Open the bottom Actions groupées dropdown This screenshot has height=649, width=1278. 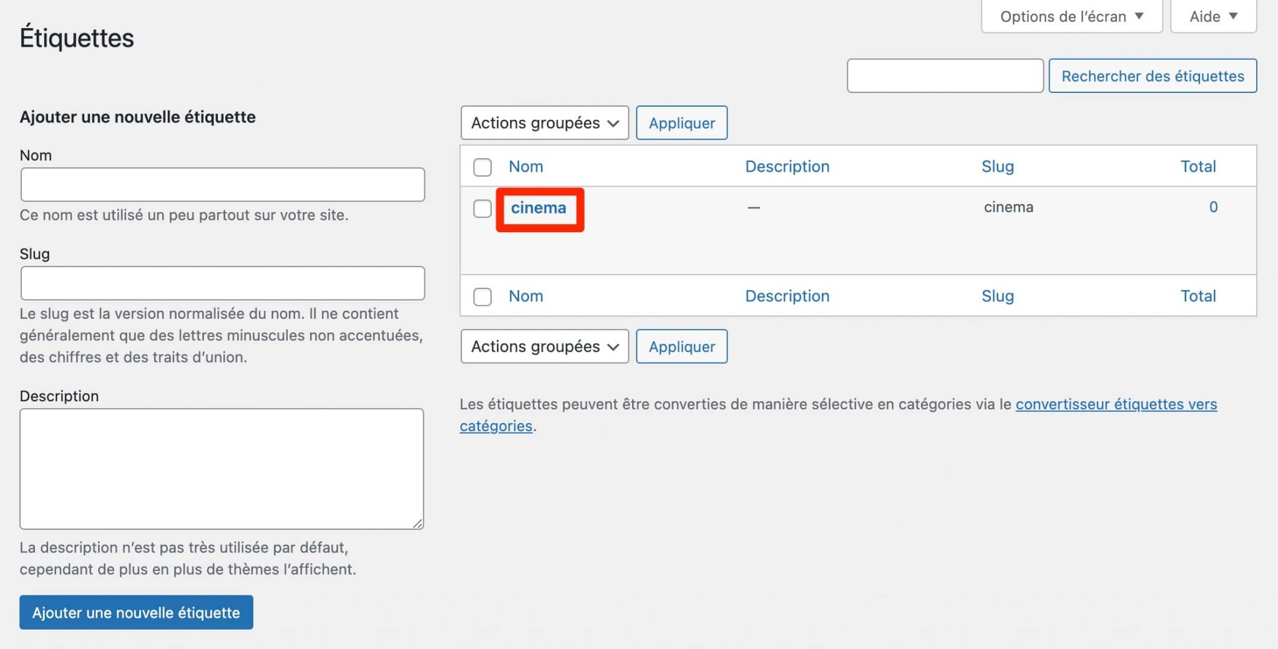click(544, 346)
